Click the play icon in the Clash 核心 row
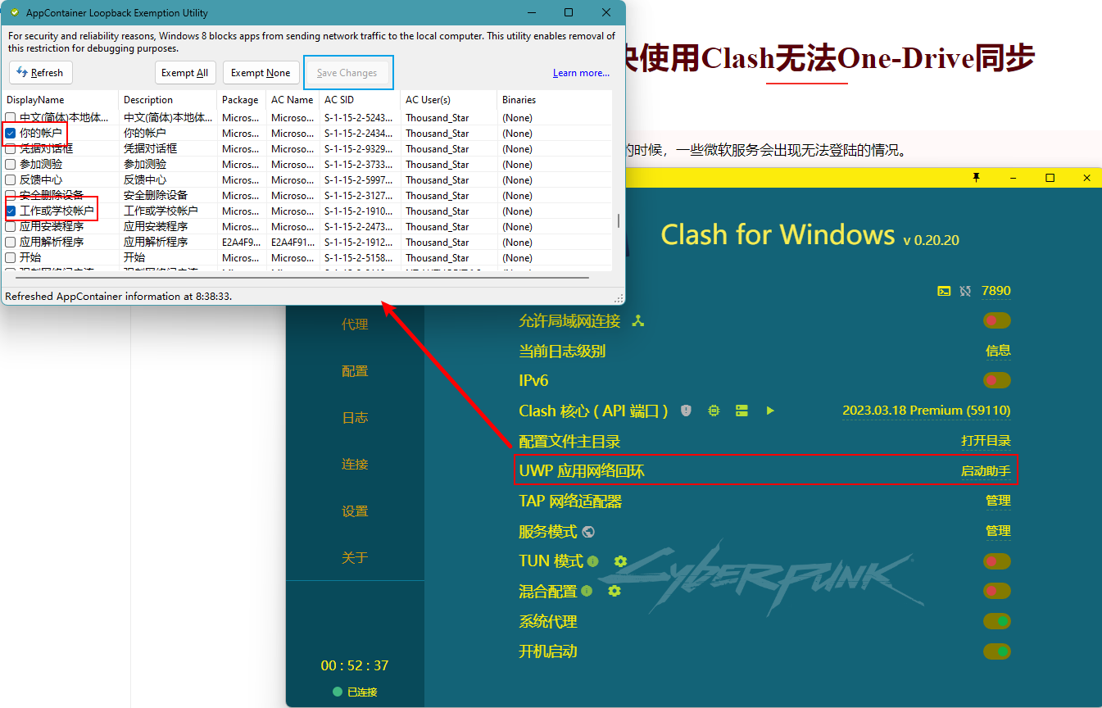The height and width of the screenshot is (708, 1102). click(x=770, y=411)
